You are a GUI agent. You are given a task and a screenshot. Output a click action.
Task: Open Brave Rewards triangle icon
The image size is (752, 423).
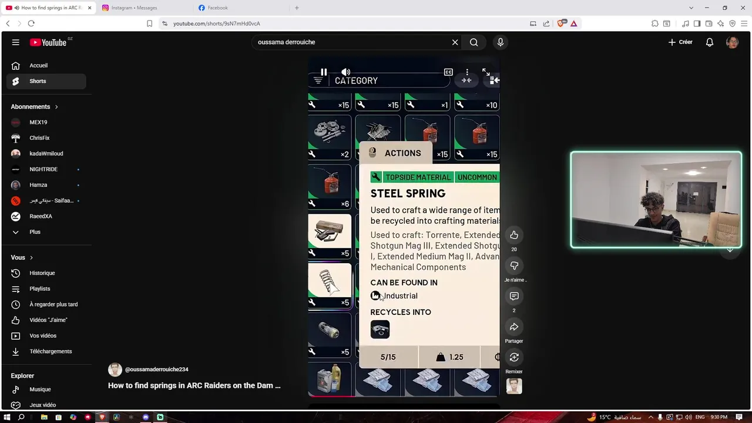click(573, 23)
